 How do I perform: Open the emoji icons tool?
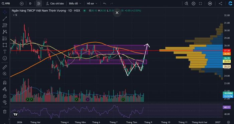(x=5, y=58)
